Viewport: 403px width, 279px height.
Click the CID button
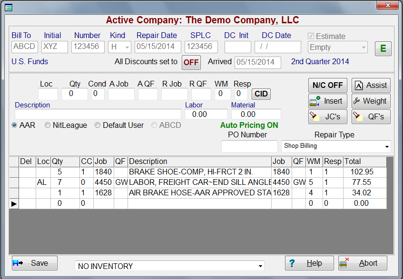pos(261,94)
